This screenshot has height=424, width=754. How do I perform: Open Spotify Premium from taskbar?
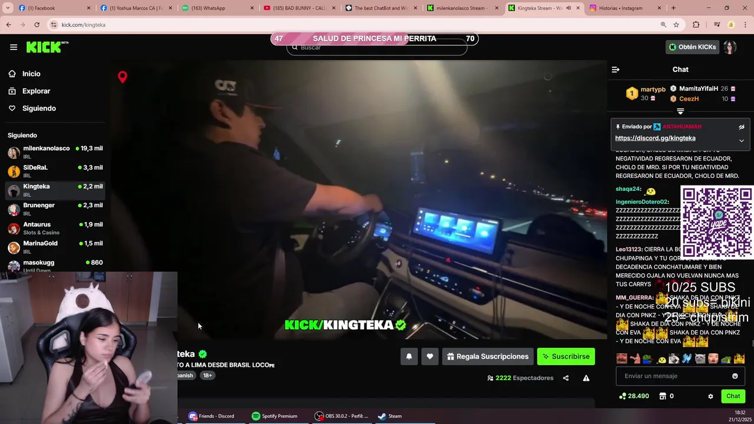tap(275, 416)
